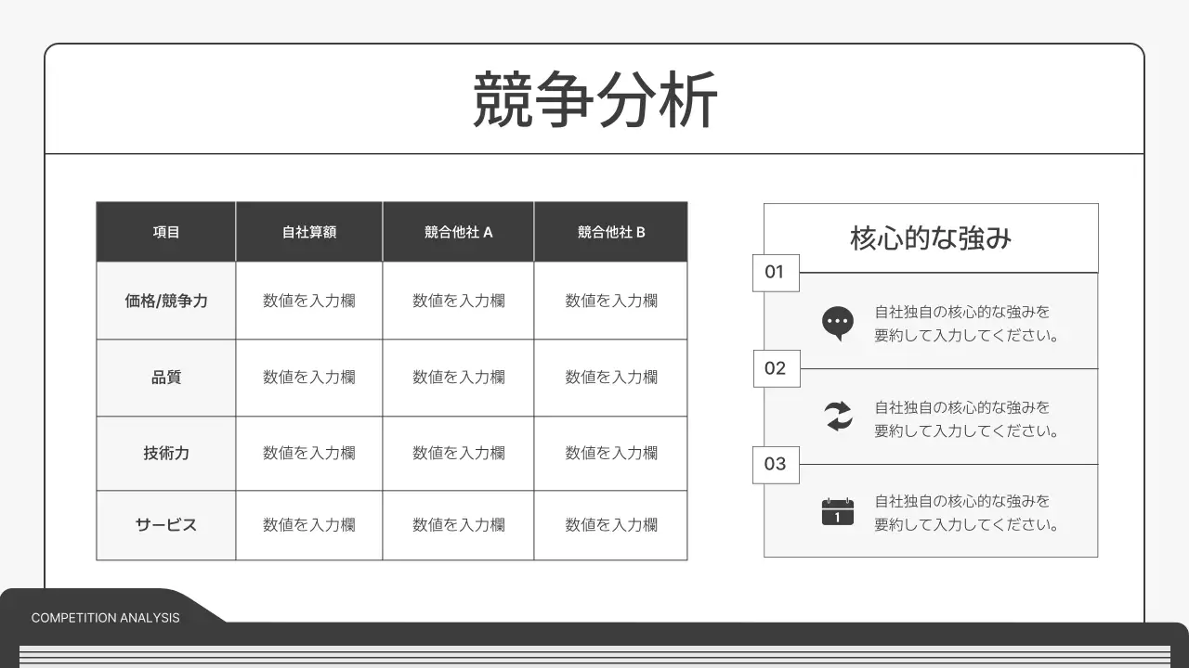Screen dimensions: 1189x668
Task: Click the 数値を入力欄 cell for サービス under 競合他社 B
Action: pos(610,524)
